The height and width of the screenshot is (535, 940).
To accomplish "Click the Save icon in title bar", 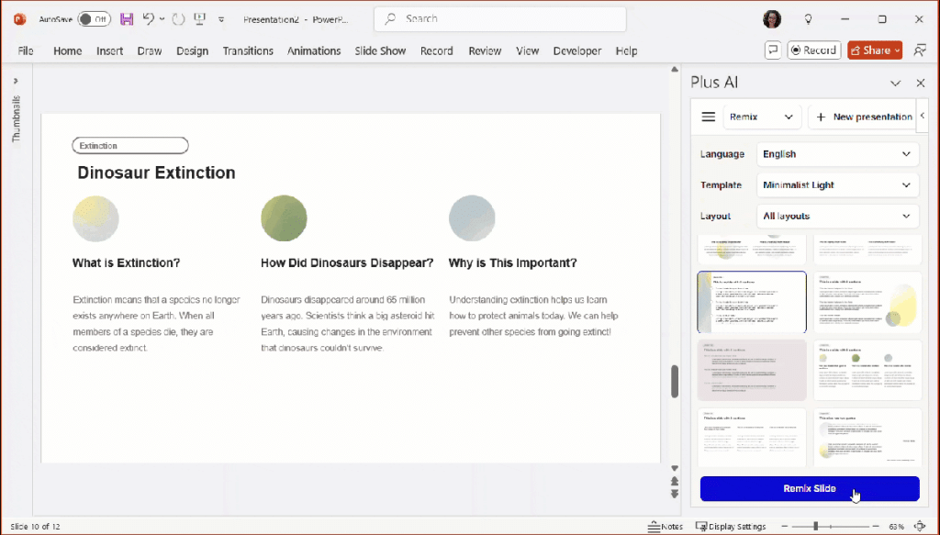I will pos(127,18).
